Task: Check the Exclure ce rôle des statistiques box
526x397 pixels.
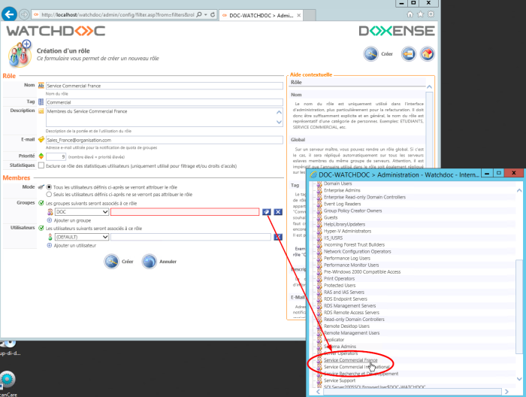Action: [x=42, y=165]
